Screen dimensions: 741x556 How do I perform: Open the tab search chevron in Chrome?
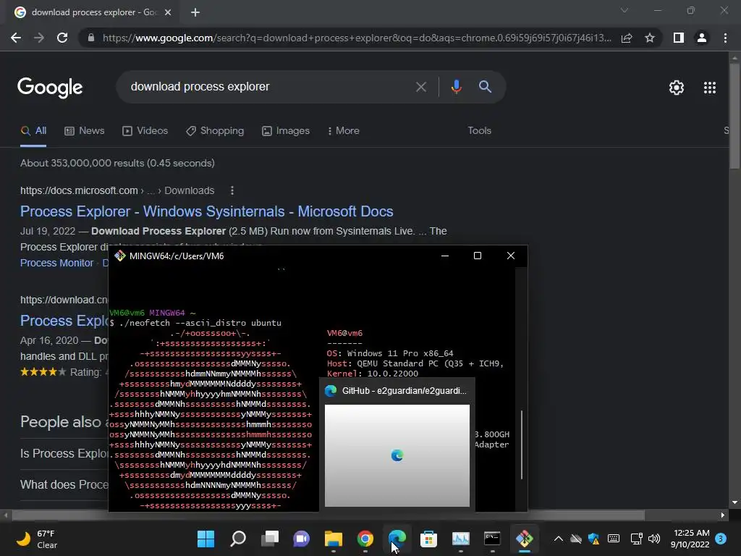click(624, 10)
